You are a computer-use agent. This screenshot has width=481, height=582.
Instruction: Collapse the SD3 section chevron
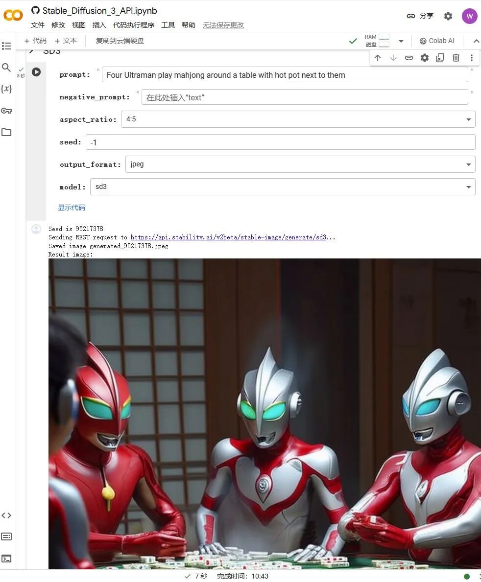(31, 51)
